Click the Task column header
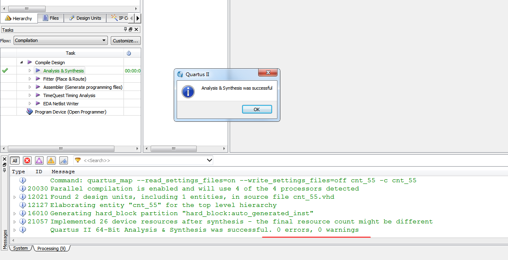 [70, 53]
